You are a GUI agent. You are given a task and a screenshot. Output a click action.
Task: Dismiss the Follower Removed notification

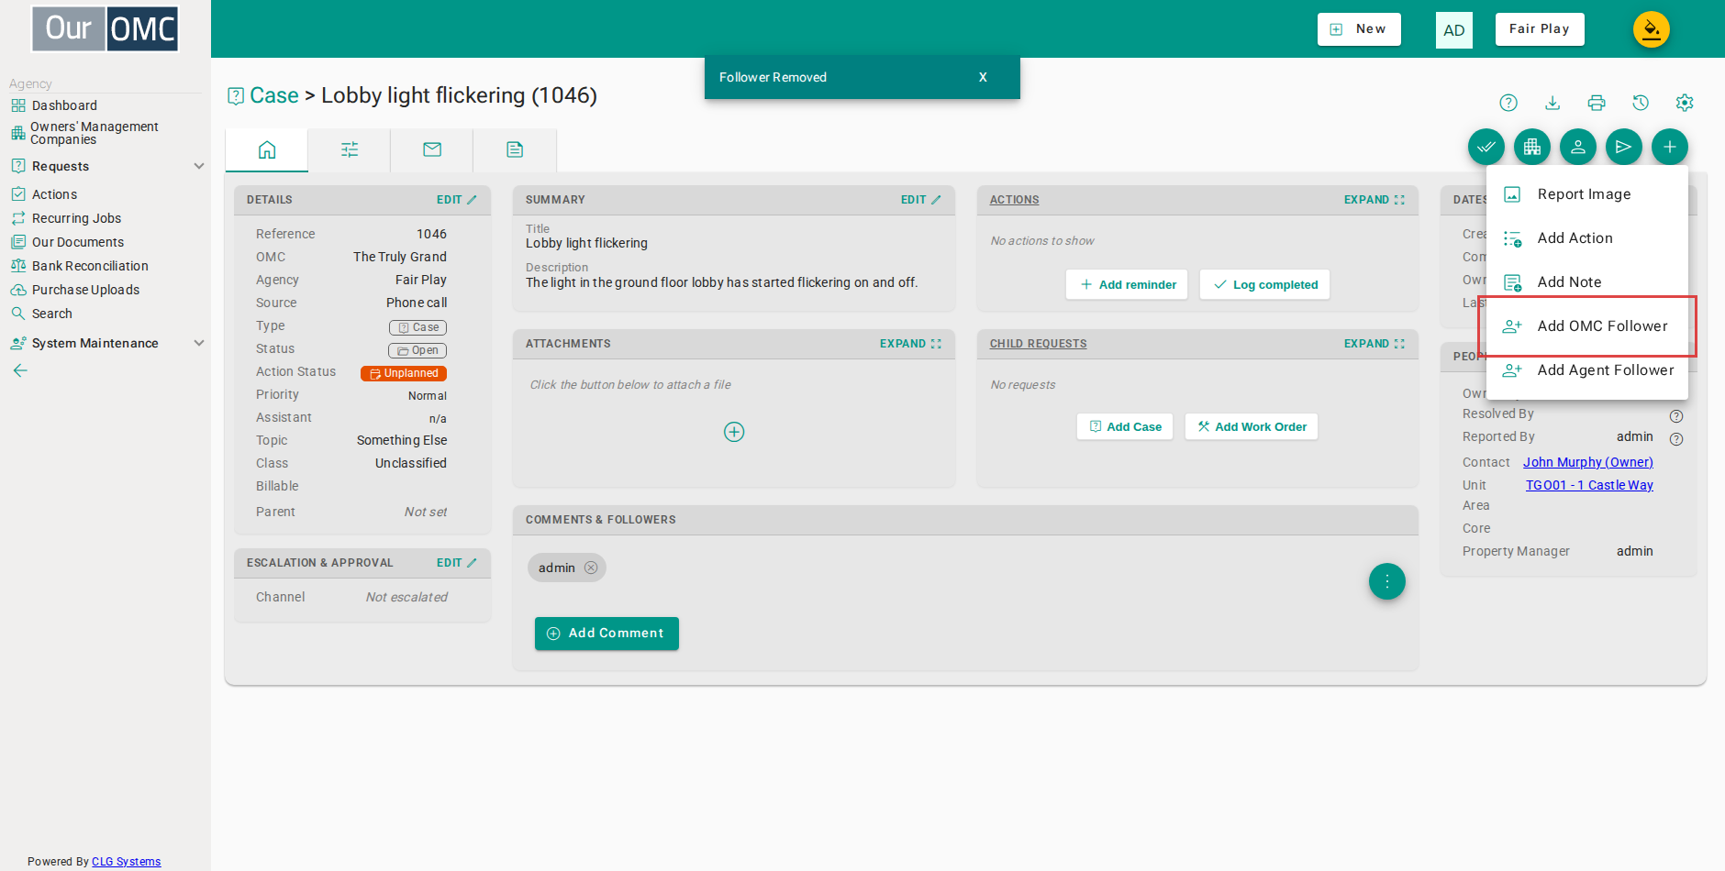coord(983,77)
